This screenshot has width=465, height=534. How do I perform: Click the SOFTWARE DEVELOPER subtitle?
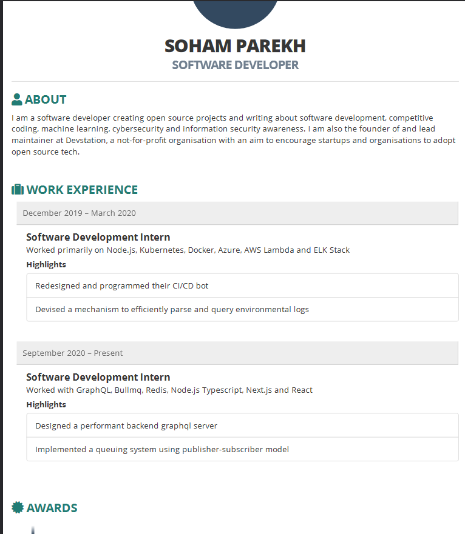coord(235,65)
